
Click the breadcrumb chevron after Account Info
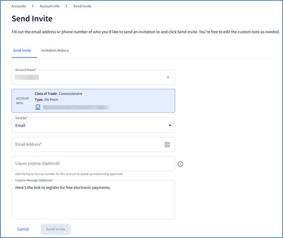[x=66, y=6]
